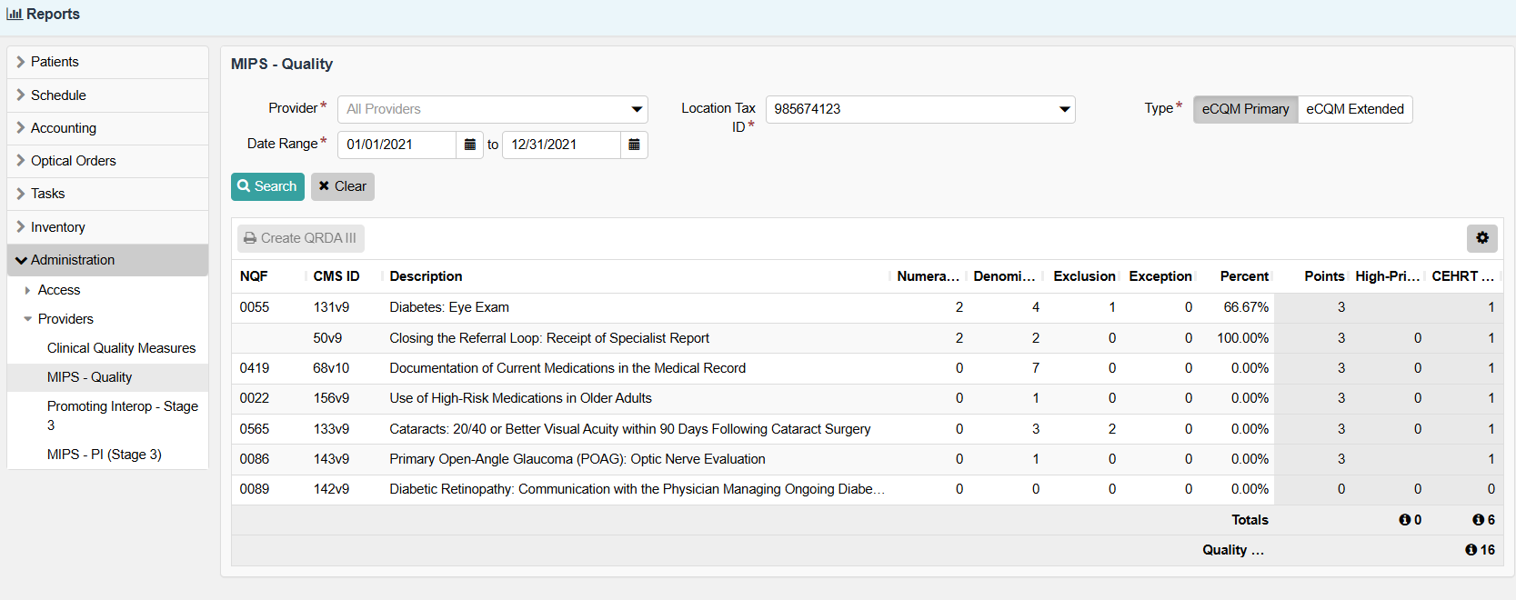This screenshot has width=1516, height=600.
Task: Open the start date calendar picker
Action: pos(469,145)
